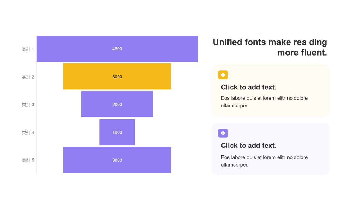Click the purple printer icon
The width and height of the screenshot is (350, 197).
pyautogui.click(x=223, y=133)
